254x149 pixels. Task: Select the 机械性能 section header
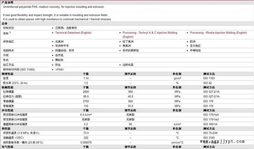(7, 87)
